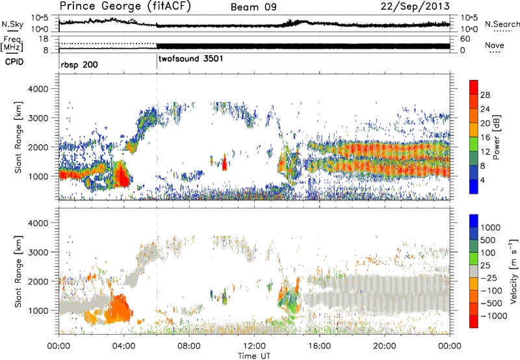Select the "rbsp 200" CPID marker
Image resolution: width=520 pixels, height=360 pixels.
(x=79, y=64)
